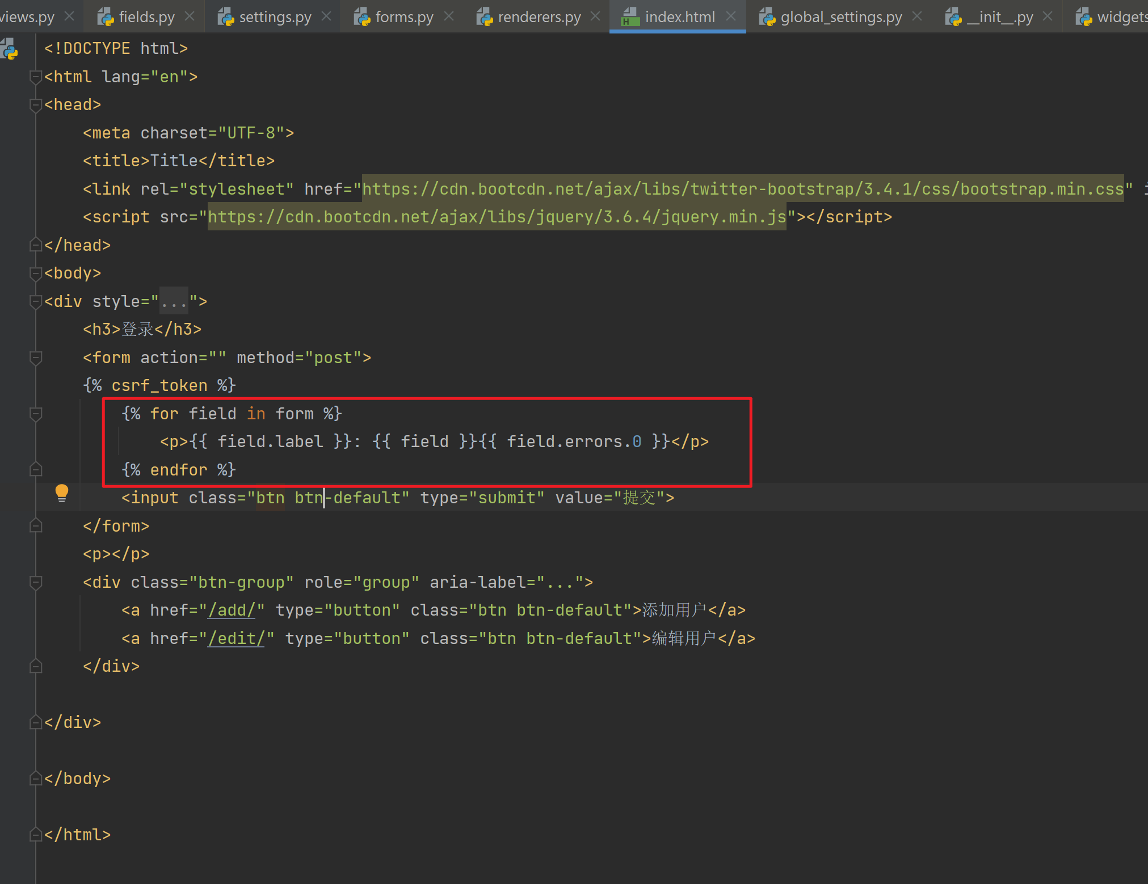Expand the folded div style attribute
Screen dimensions: 1148x884
173,302
